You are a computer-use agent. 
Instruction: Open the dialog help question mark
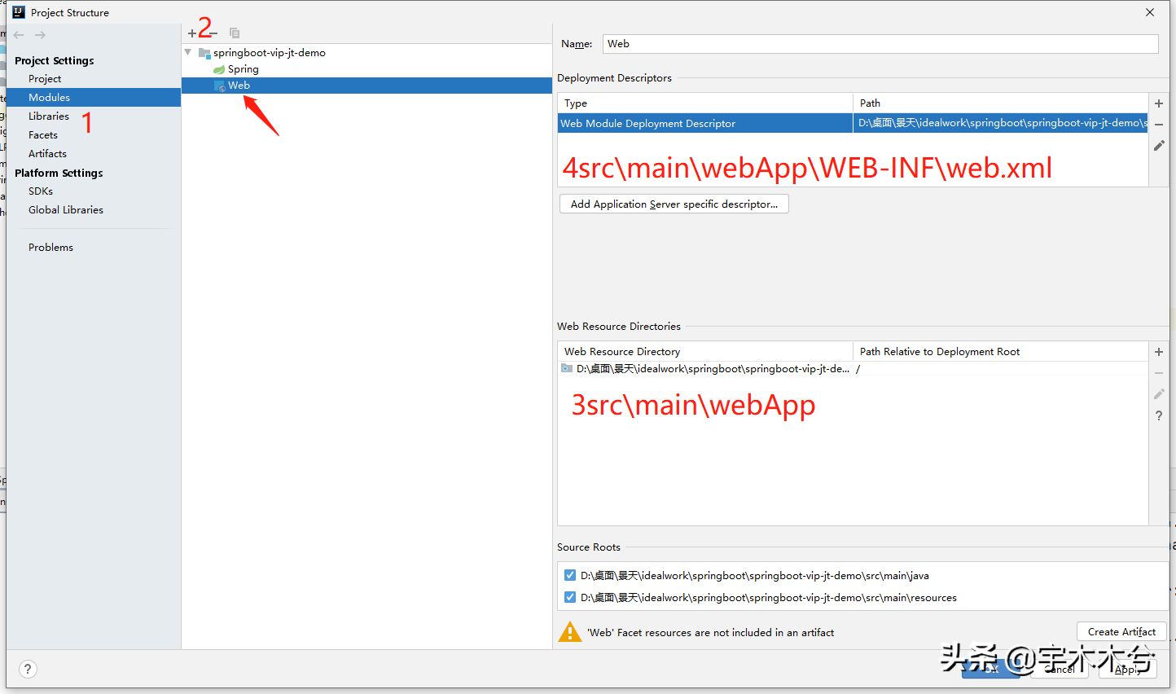pyautogui.click(x=29, y=669)
